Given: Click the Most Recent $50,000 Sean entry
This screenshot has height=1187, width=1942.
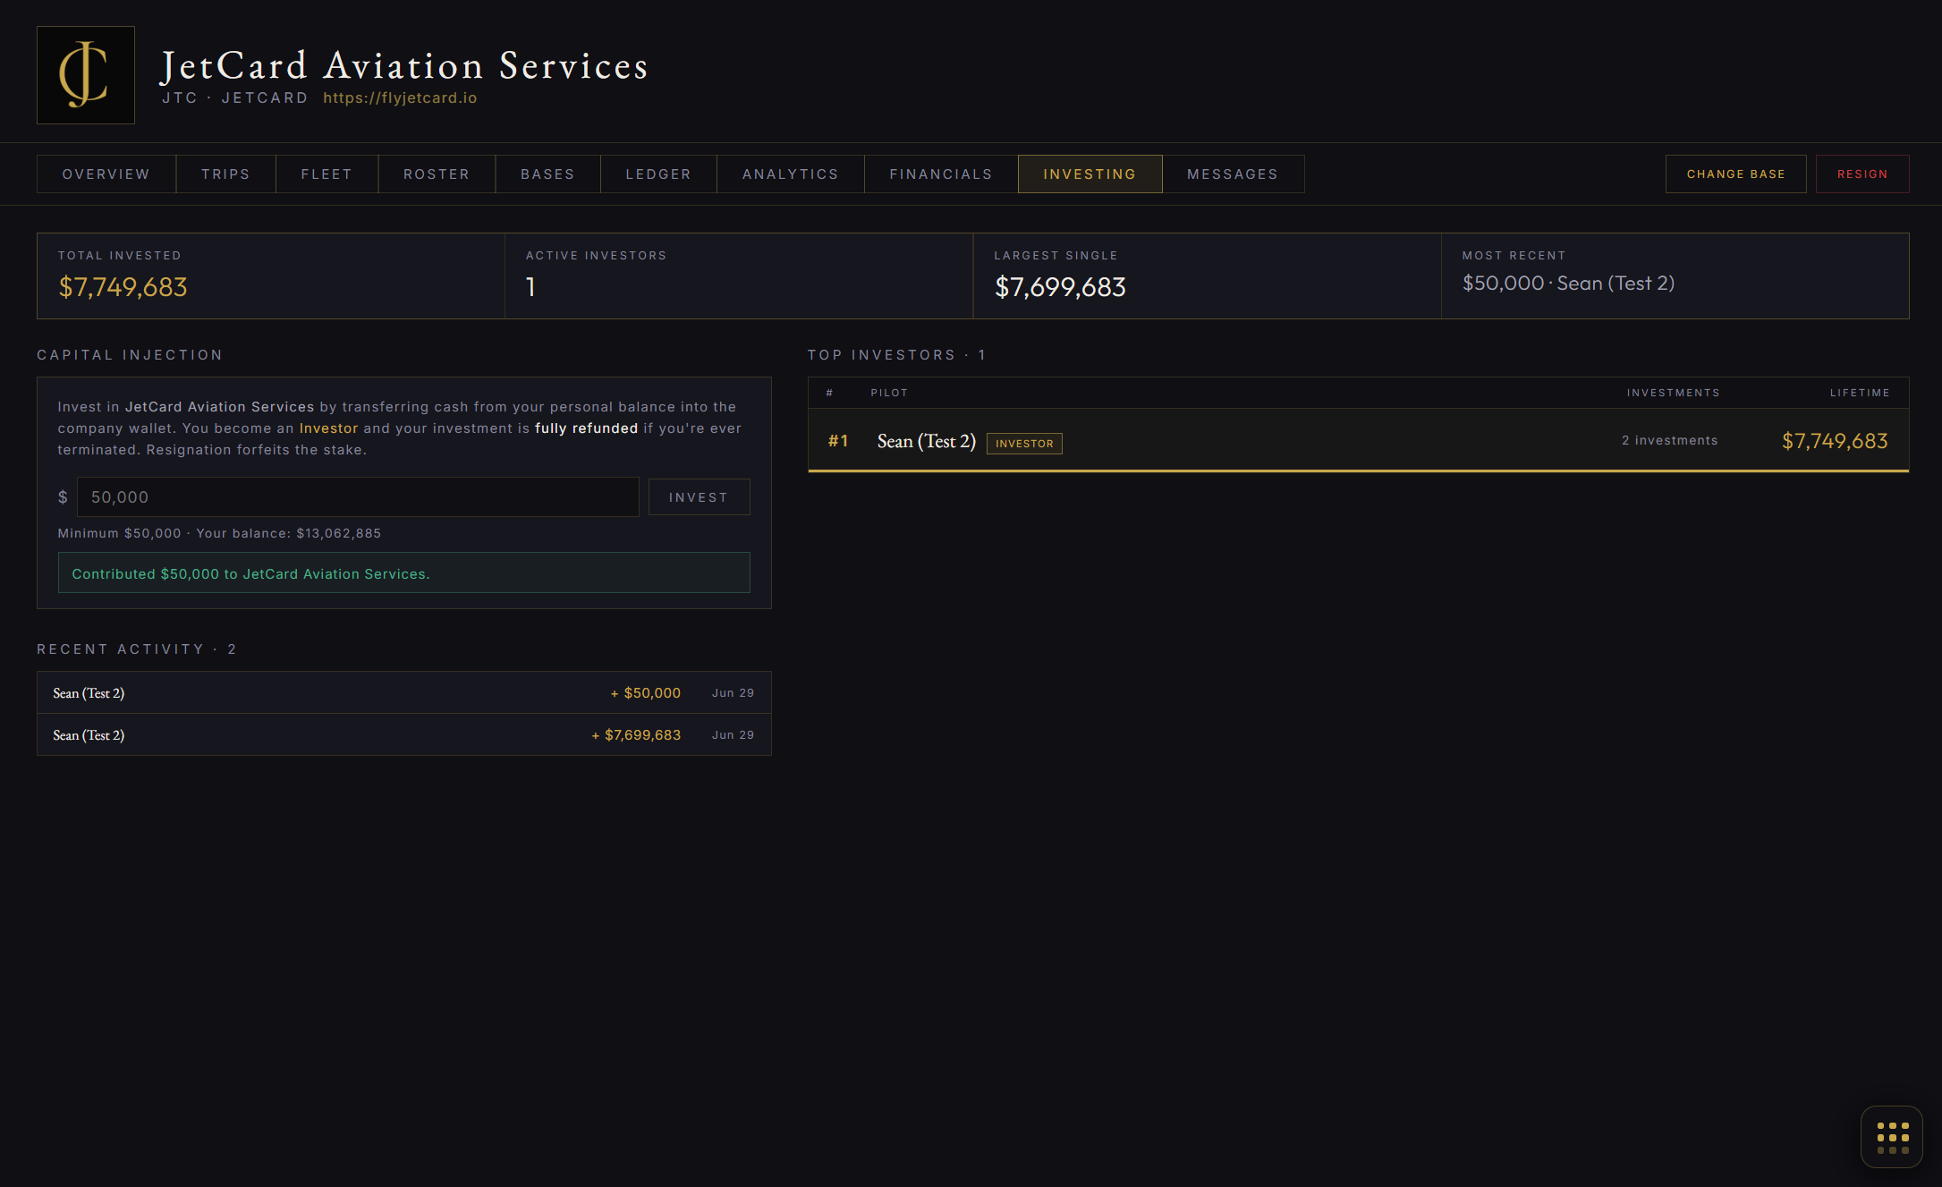Looking at the screenshot, I should point(1568,284).
